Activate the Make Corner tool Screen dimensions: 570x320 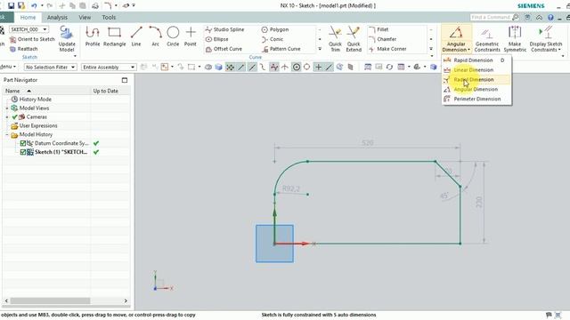coord(387,49)
